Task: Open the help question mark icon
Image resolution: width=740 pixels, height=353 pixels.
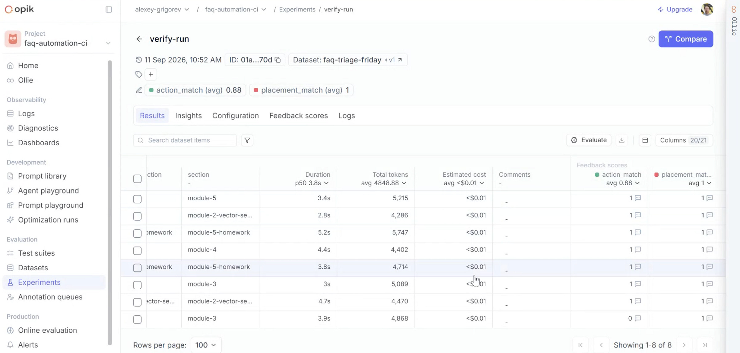Action: click(652, 39)
